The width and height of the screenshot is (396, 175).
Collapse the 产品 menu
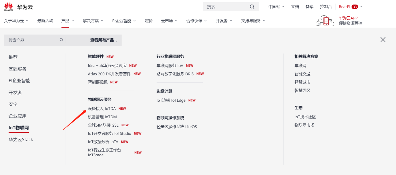pos(68,21)
